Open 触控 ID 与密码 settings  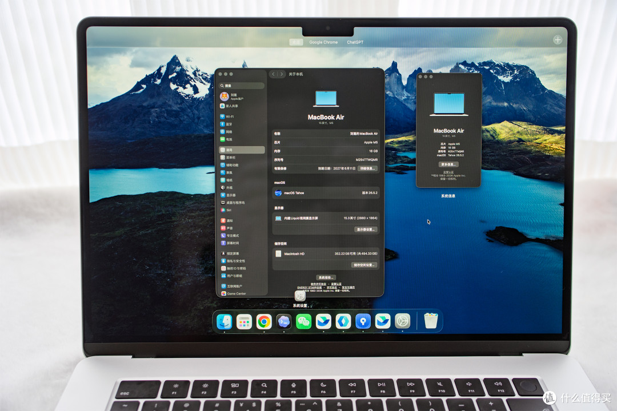[x=233, y=269]
